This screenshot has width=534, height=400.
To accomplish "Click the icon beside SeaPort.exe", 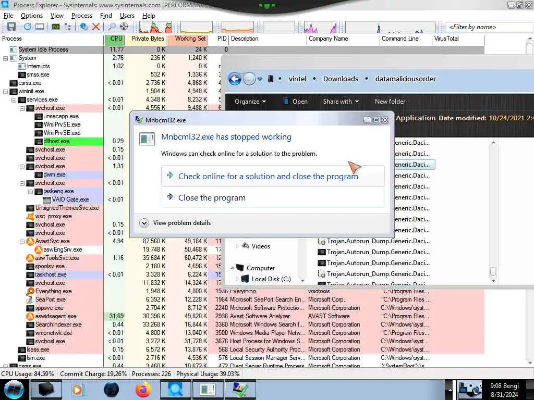I will pos(30,299).
